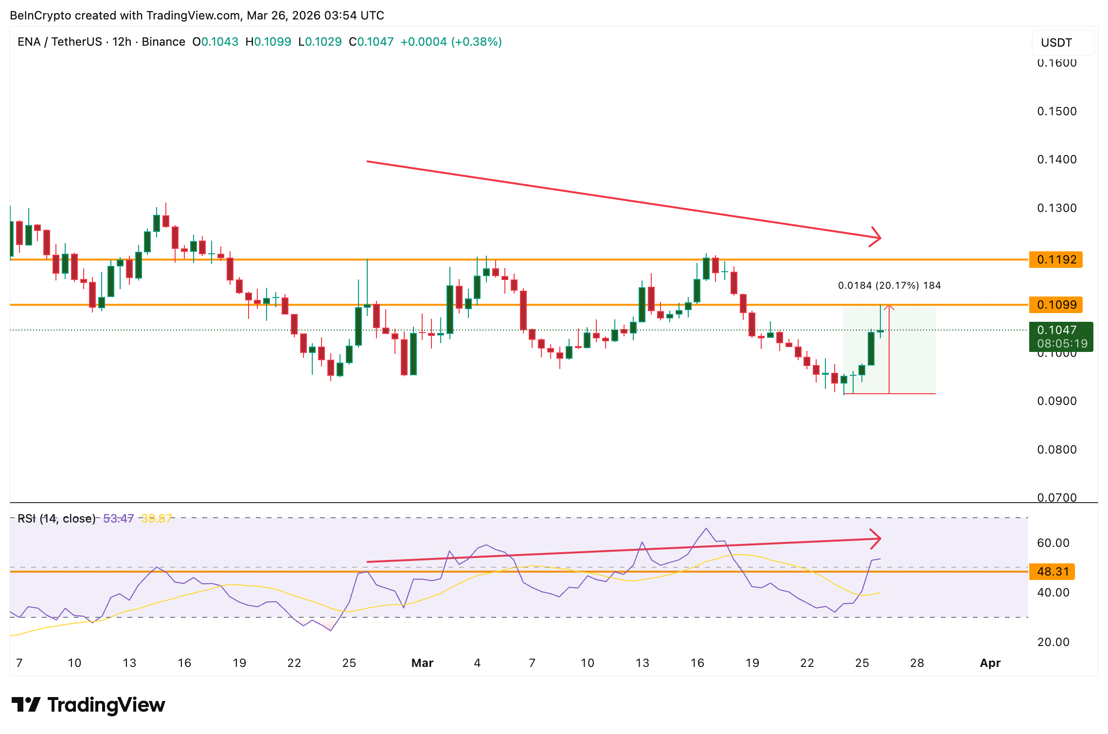The image size is (1108, 734).
Task: Click the RSI (14, close) indicator label
Action: 56,519
